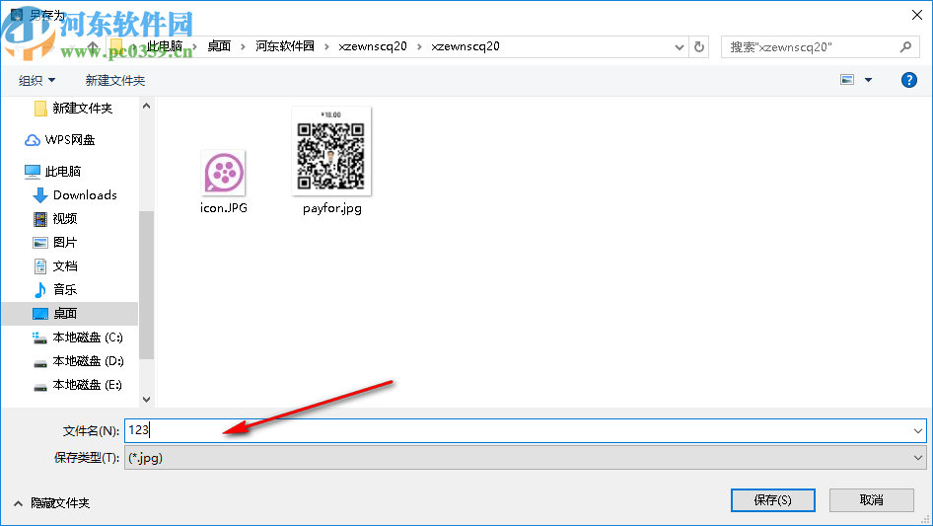This screenshot has width=933, height=526.
Task: Open the view options dropdown arrow
Action: click(x=868, y=80)
